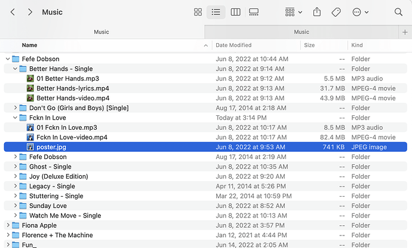Switch to gallery view
412x248 pixels.
click(254, 12)
